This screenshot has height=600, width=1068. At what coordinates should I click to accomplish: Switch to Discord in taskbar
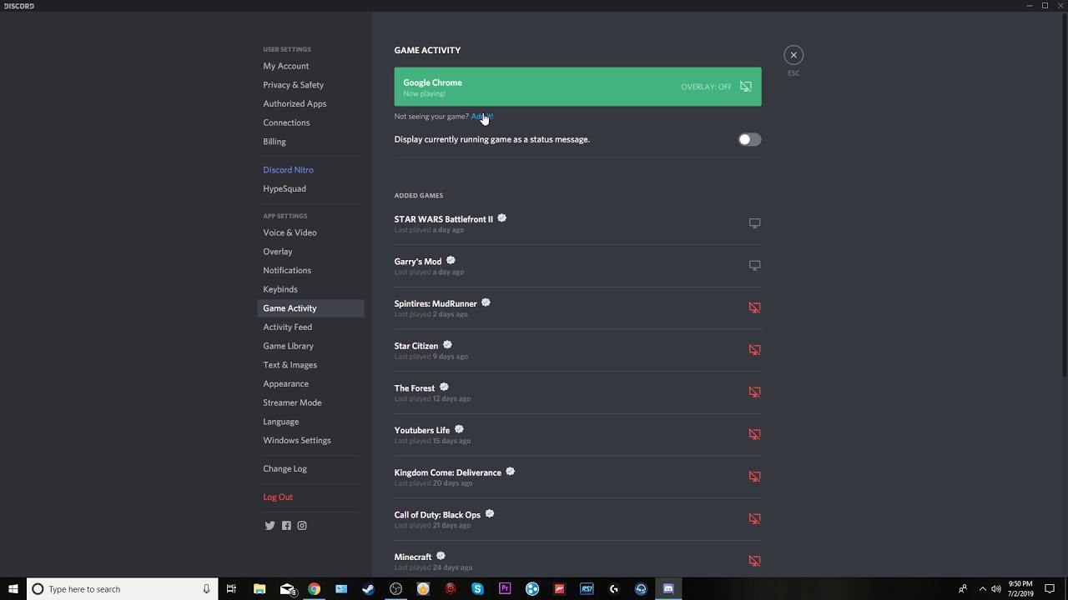click(x=668, y=589)
